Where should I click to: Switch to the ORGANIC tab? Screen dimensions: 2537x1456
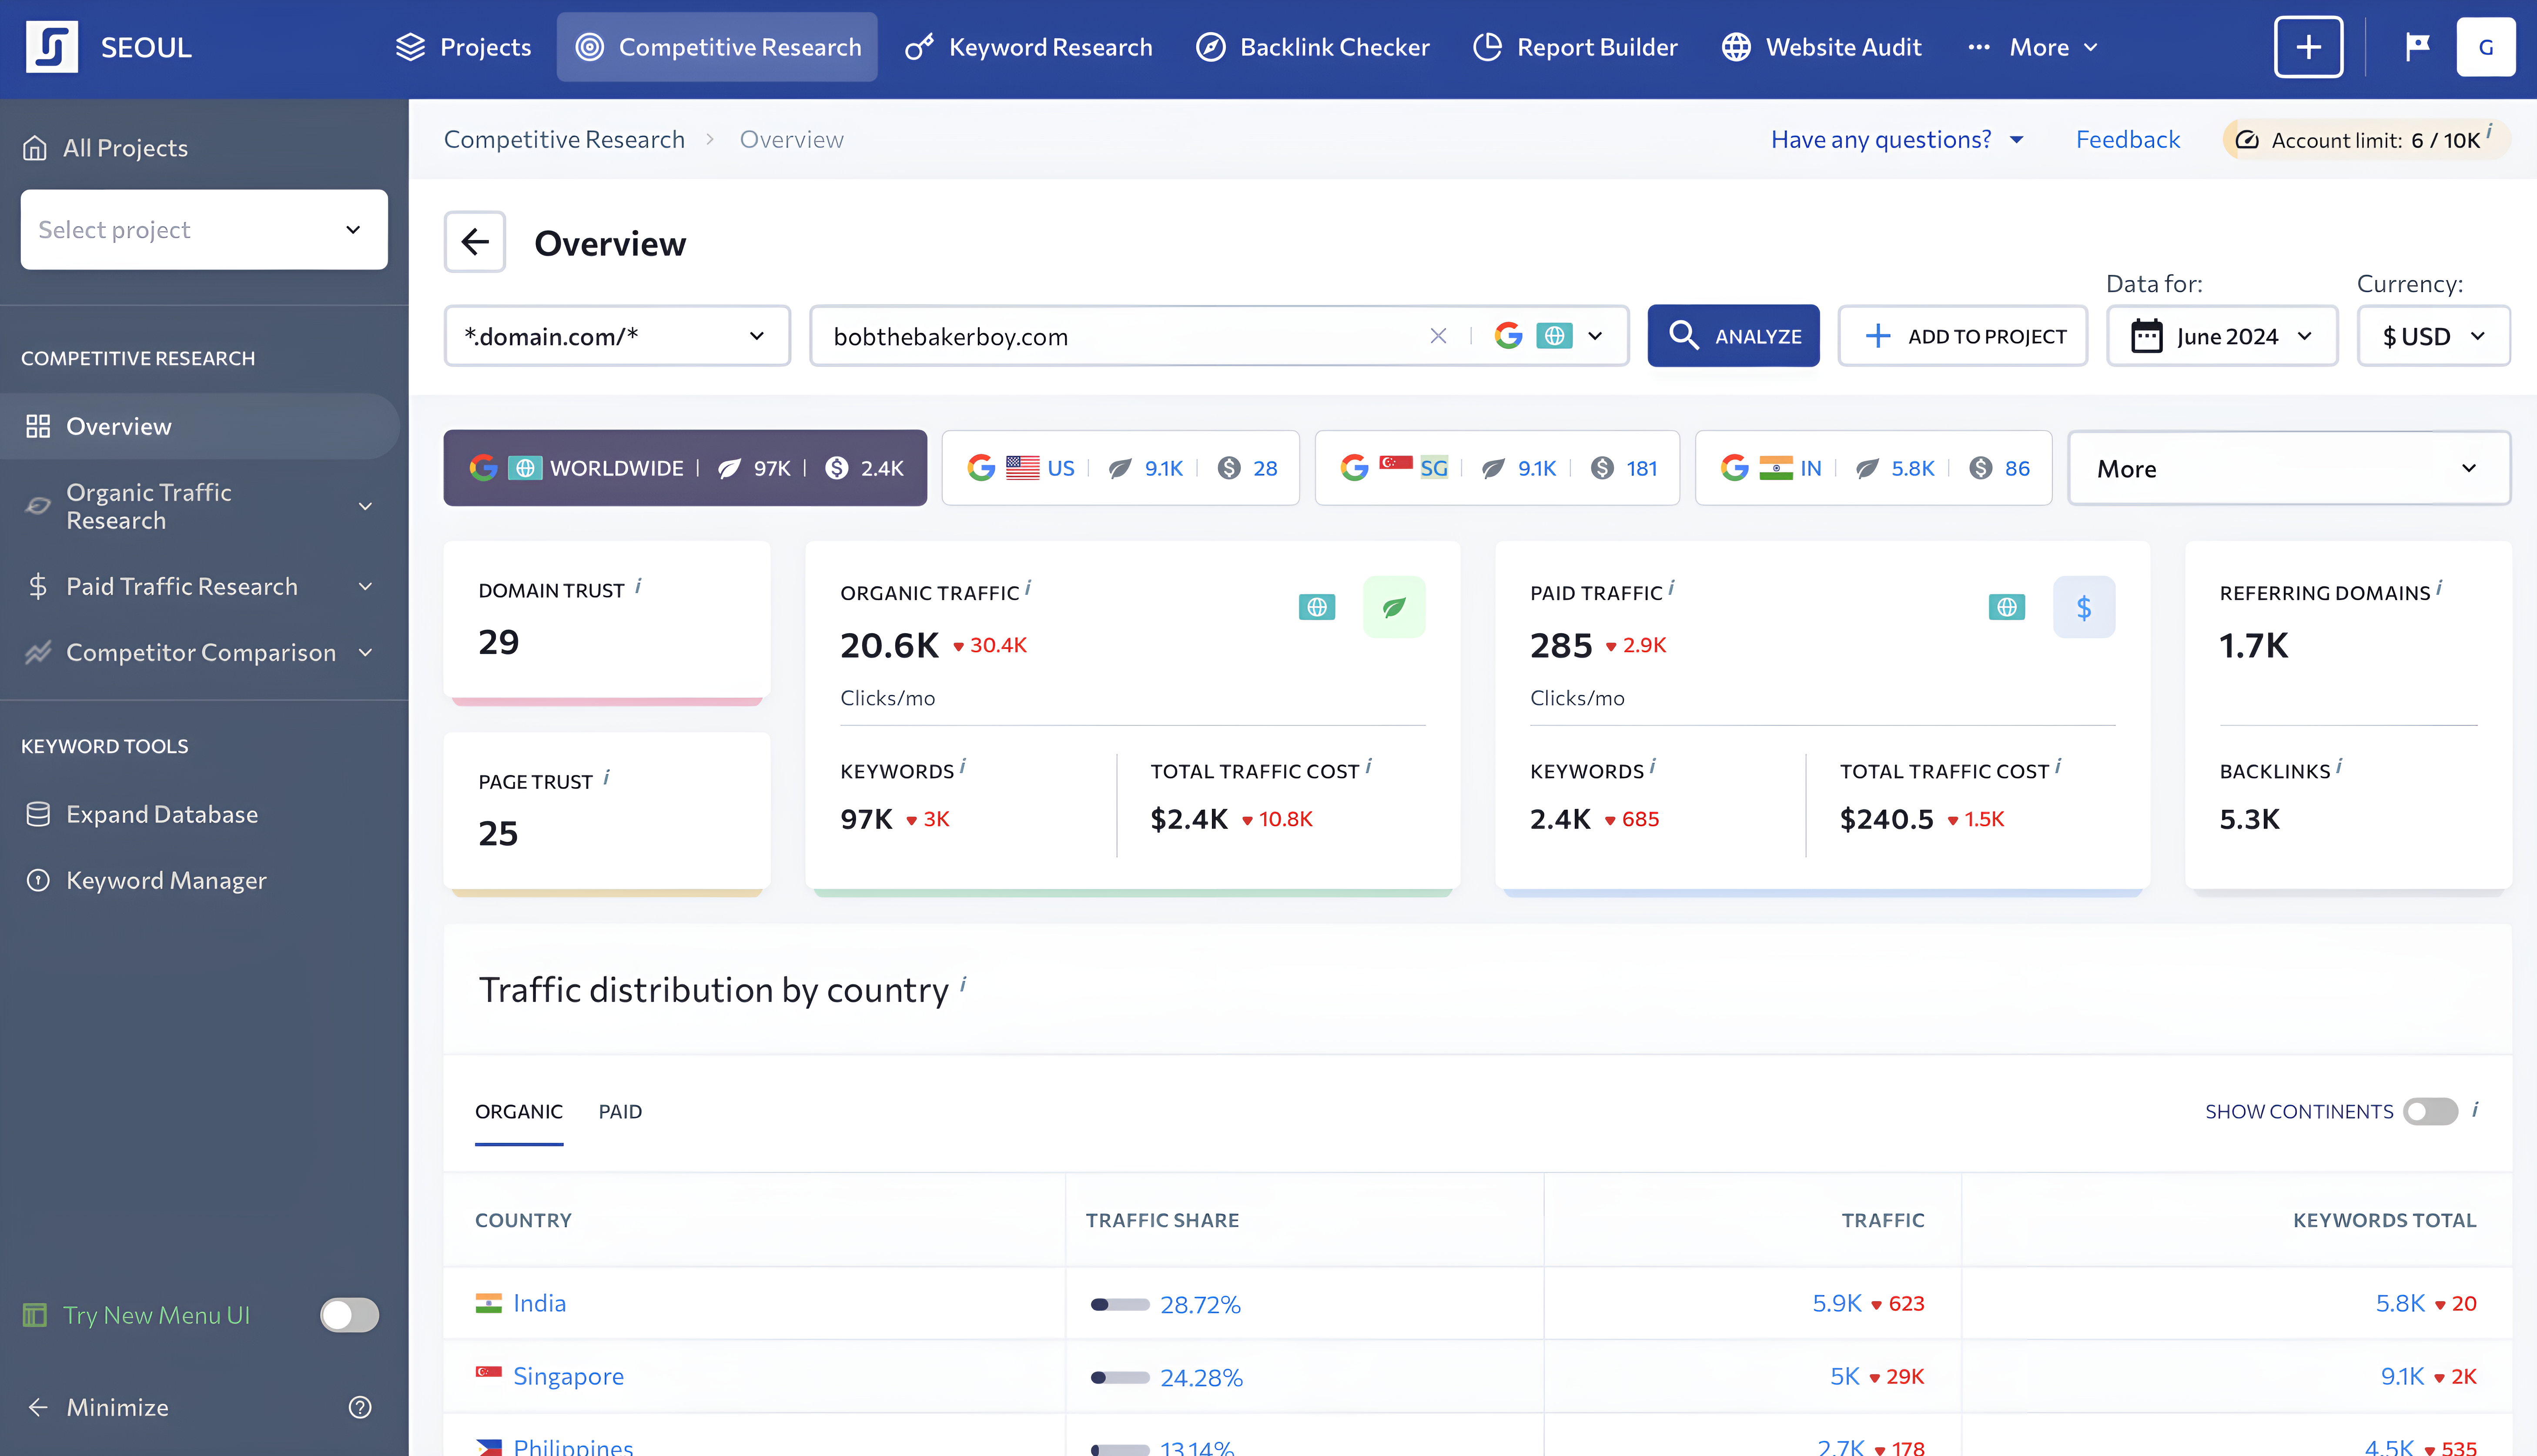(x=519, y=1112)
